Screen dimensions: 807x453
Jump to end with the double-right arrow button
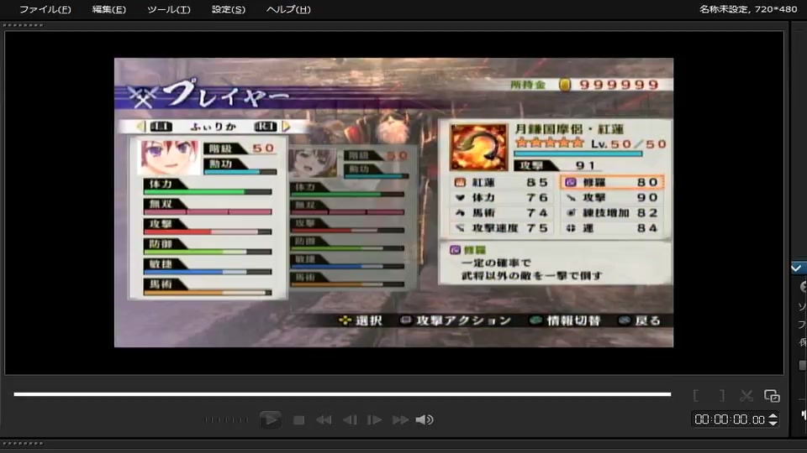[x=400, y=420]
